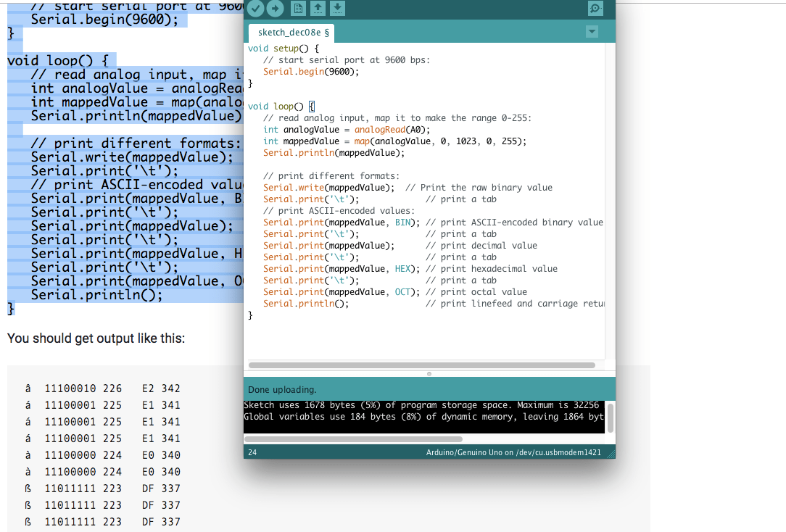Click the editor horizontal scrollbar
786x532 pixels.
click(x=421, y=365)
